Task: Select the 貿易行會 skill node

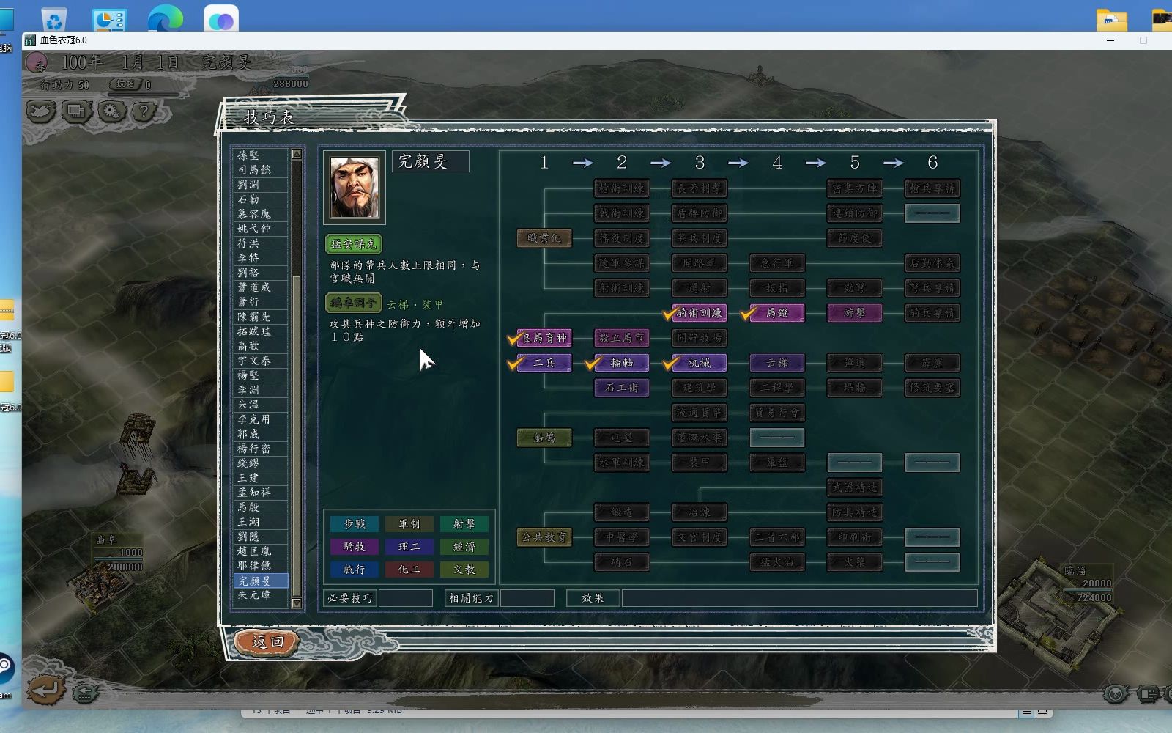Action: [x=776, y=413]
